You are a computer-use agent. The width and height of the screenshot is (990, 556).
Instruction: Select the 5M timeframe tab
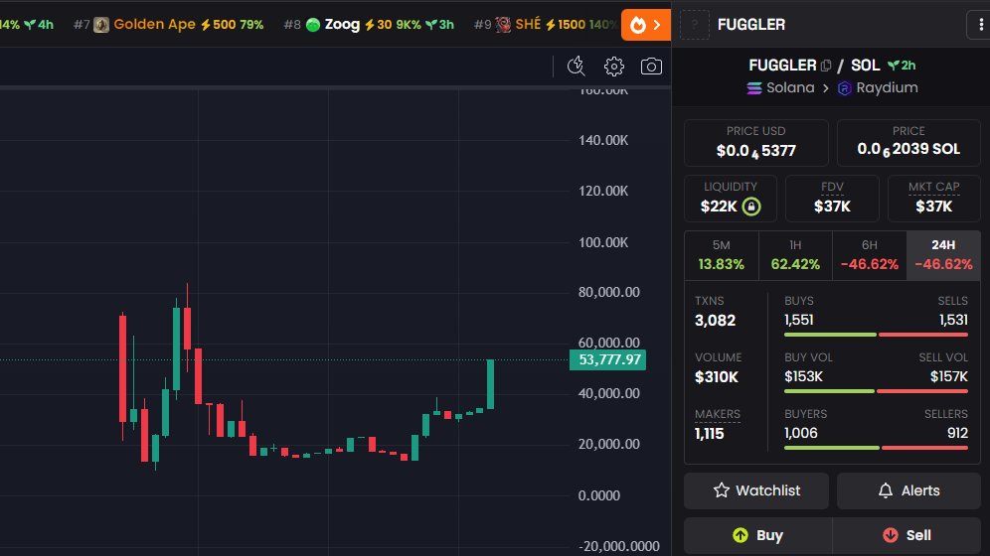(x=721, y=255)
